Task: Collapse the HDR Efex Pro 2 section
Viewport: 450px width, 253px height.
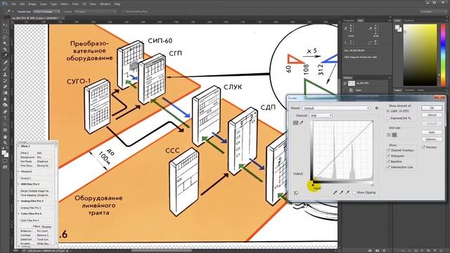Action: pyautogui.click(x=19, y=184)
